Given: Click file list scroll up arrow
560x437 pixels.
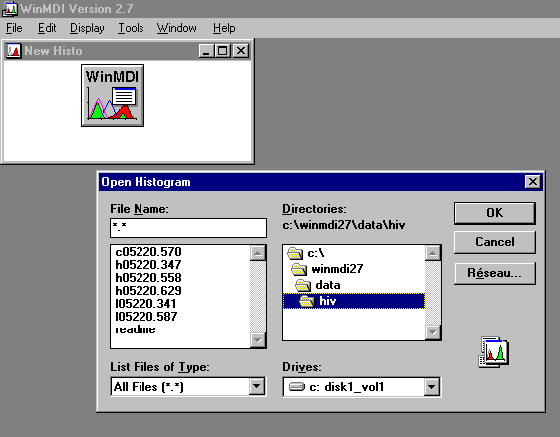Looking at the screenshot, I should (x=258, y=253).
